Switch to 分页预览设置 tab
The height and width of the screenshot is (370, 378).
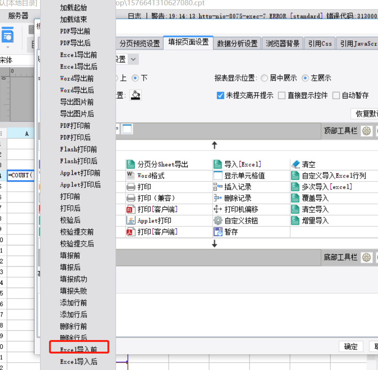(140, 43)
